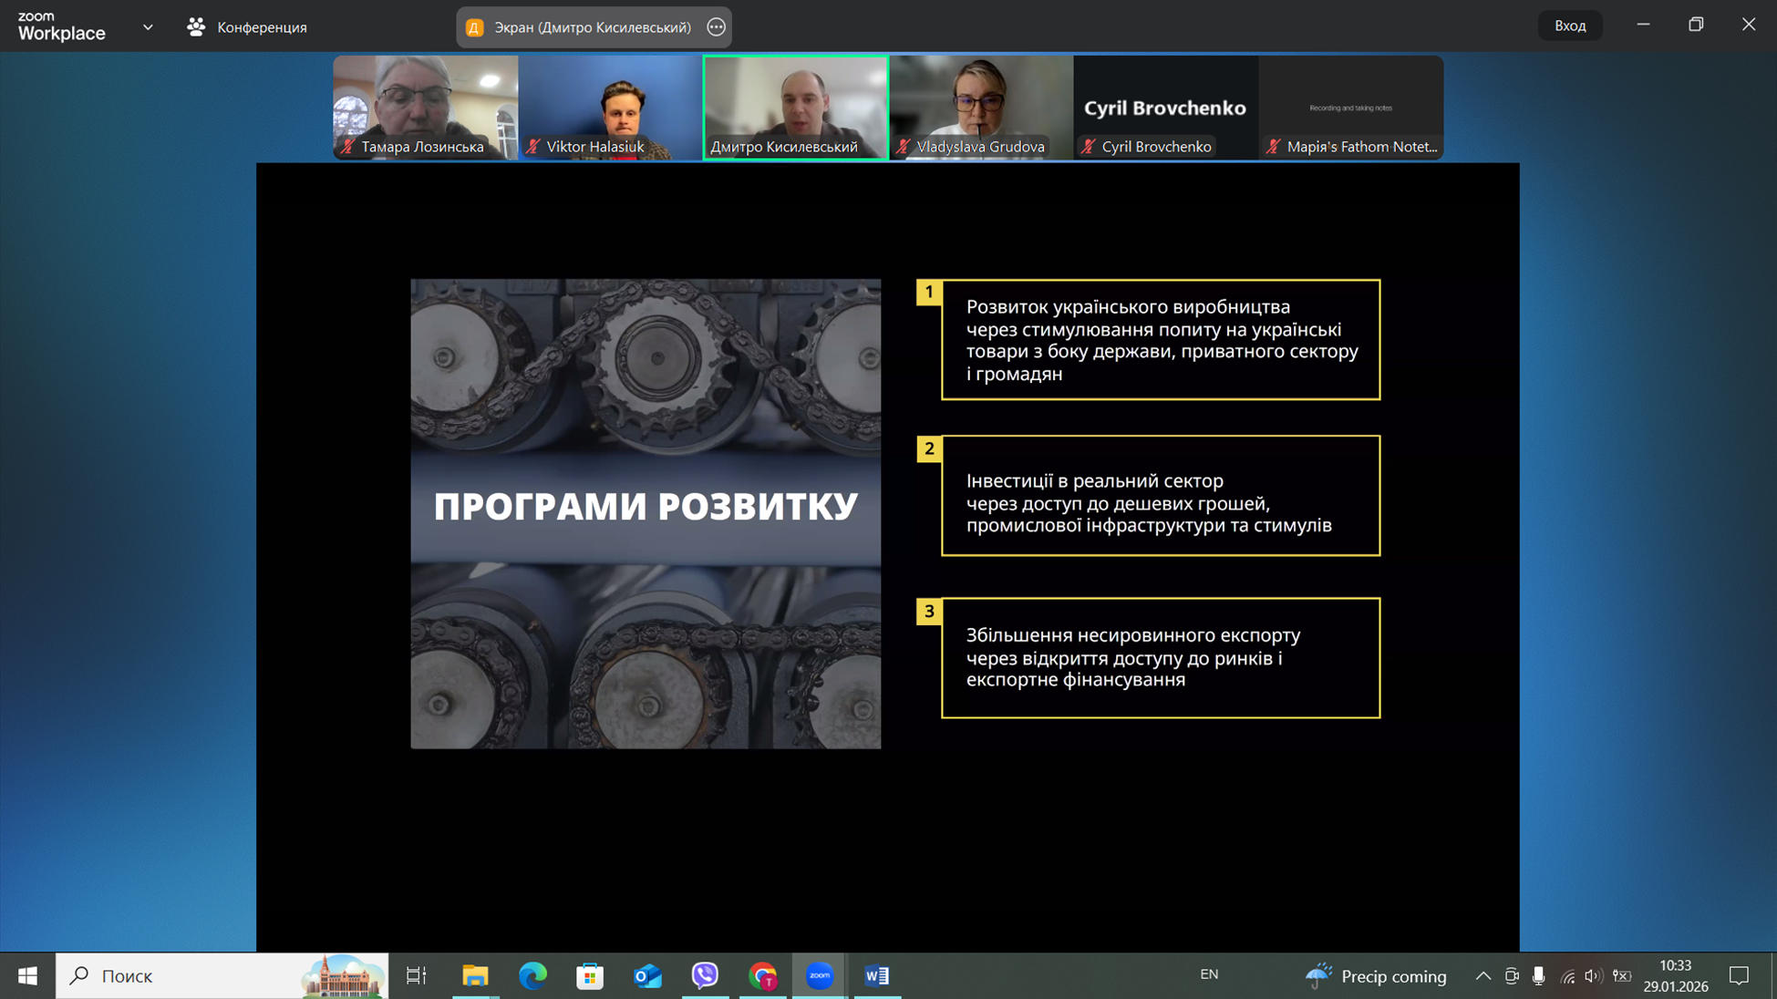Open Viber from the taskbar

click(x=705, y=975)
